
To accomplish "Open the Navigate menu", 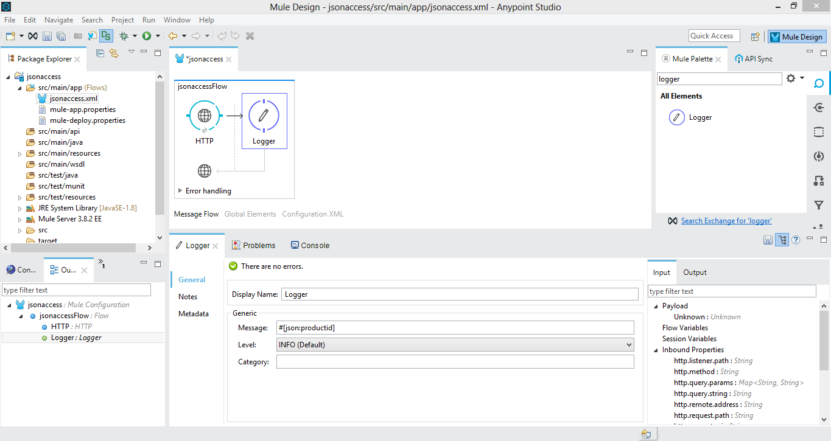I will click(58, 20).
